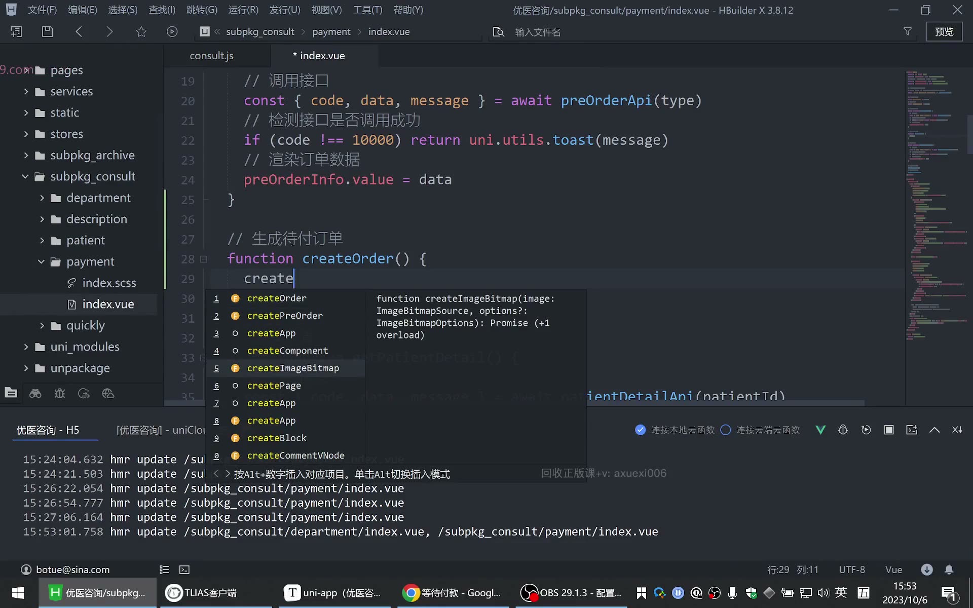Switch to the consult.js tab
Image resolution: width=973 pixels, height=608 pixels.
pos(211,56)
